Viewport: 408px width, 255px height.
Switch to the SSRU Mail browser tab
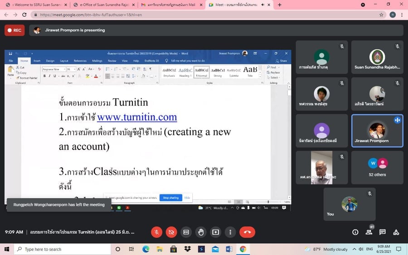coord(170,5)
